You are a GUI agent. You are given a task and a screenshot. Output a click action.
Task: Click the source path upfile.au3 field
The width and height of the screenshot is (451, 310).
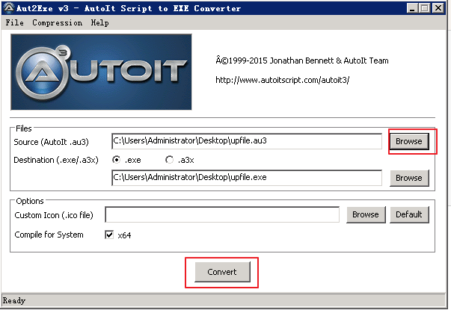coord(247,141)
